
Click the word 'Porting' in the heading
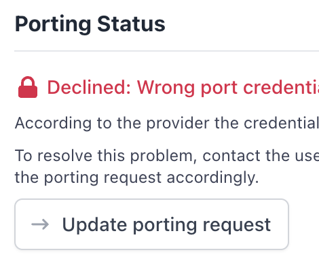(x=53, y=24)
